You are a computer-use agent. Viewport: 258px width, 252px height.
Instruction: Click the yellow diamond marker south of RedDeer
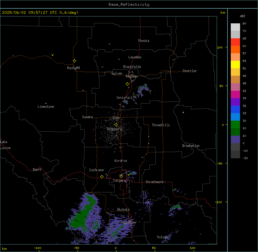tap(127, 84)
